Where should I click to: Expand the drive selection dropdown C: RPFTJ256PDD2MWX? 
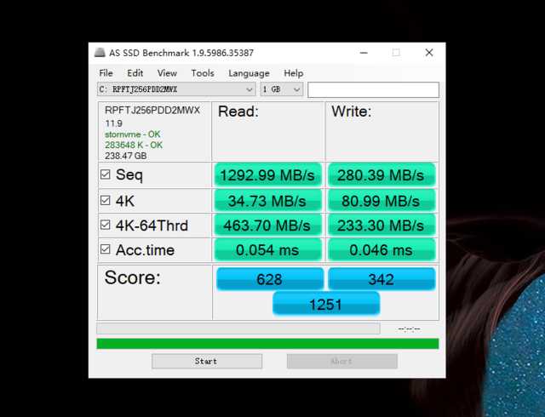(176, 89)
